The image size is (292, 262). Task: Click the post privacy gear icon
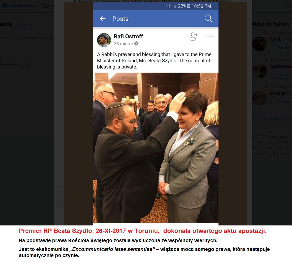[136, 44]
